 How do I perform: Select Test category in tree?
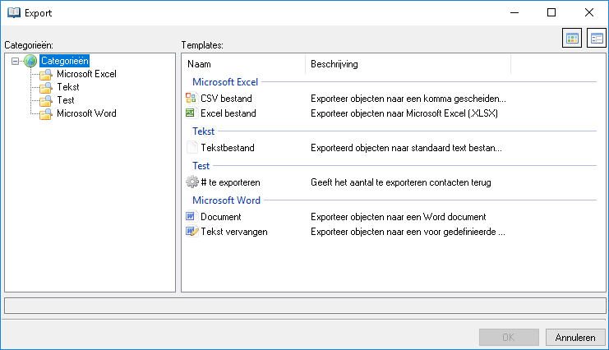pos(66,100)
